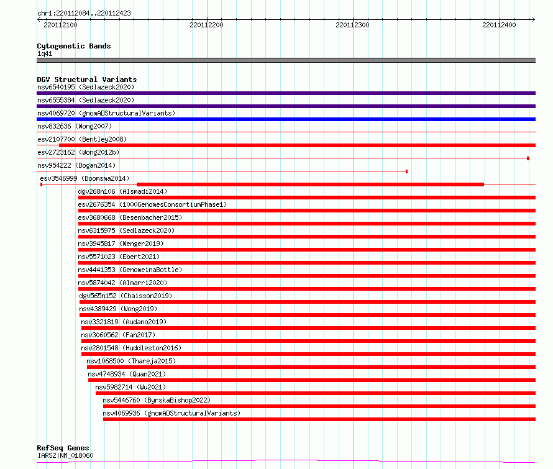Image resolution: width=553 pixels, height=469 pixels.
Task: Click the RefSeq Genes track title
Action: click(x=63, y=448)
